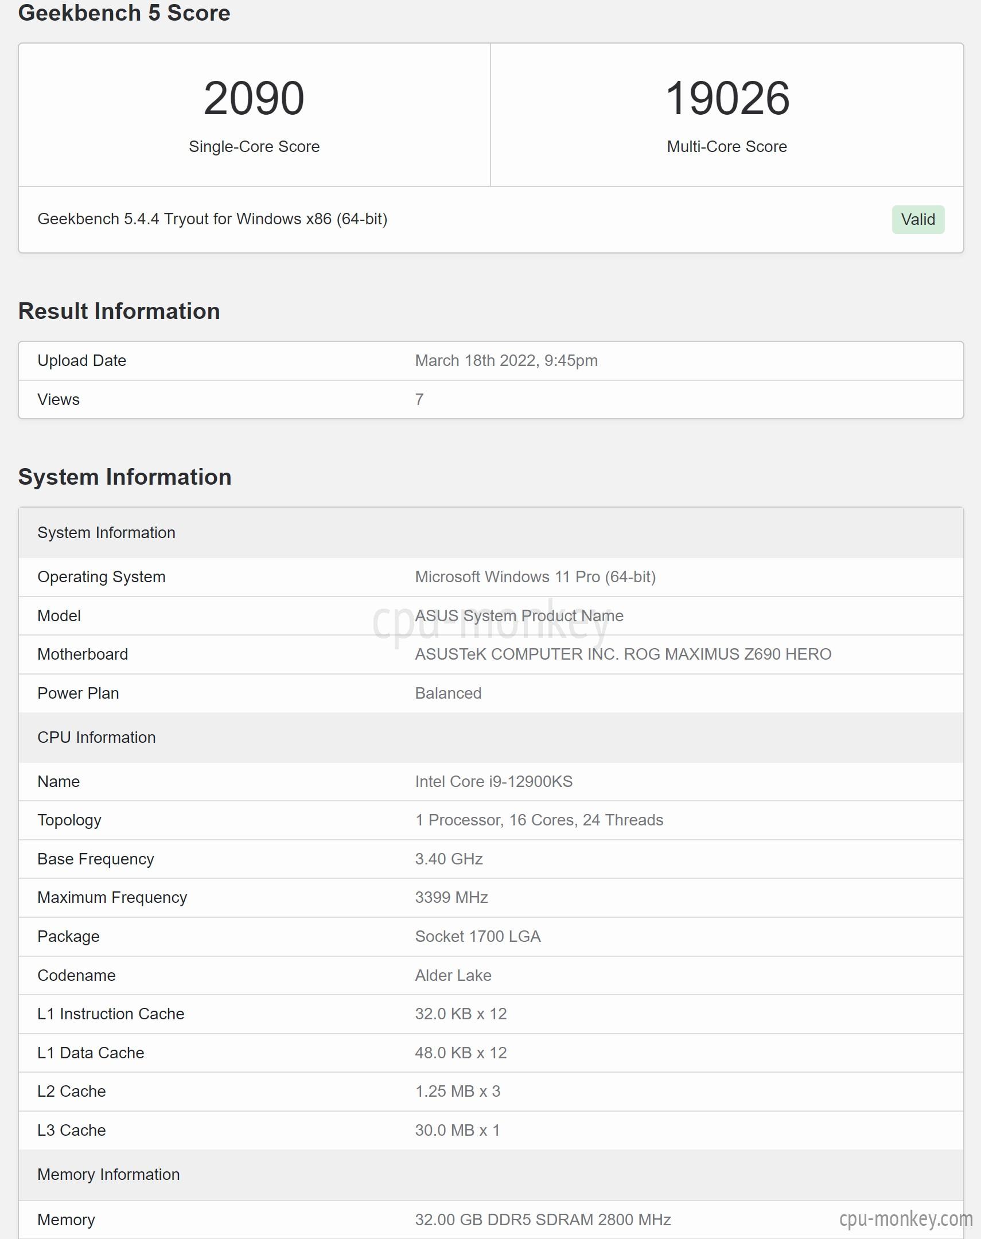This screenshot has height=1239, width=981.
Task: Click the Topology value with 16 Cores
Action: [x=539, y=820]
